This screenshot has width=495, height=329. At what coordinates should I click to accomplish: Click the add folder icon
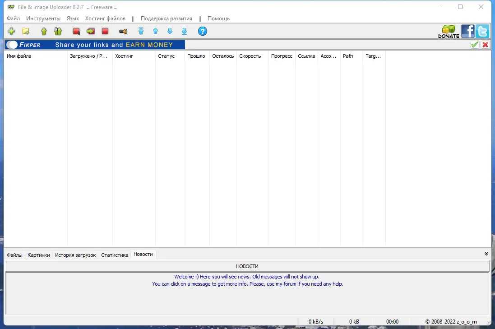[26, 31]
